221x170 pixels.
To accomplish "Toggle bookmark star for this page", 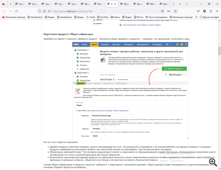I will [175, 11].
